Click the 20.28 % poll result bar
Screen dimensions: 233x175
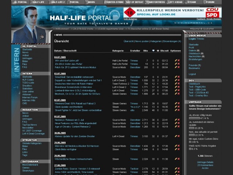(x=191, y=128)
